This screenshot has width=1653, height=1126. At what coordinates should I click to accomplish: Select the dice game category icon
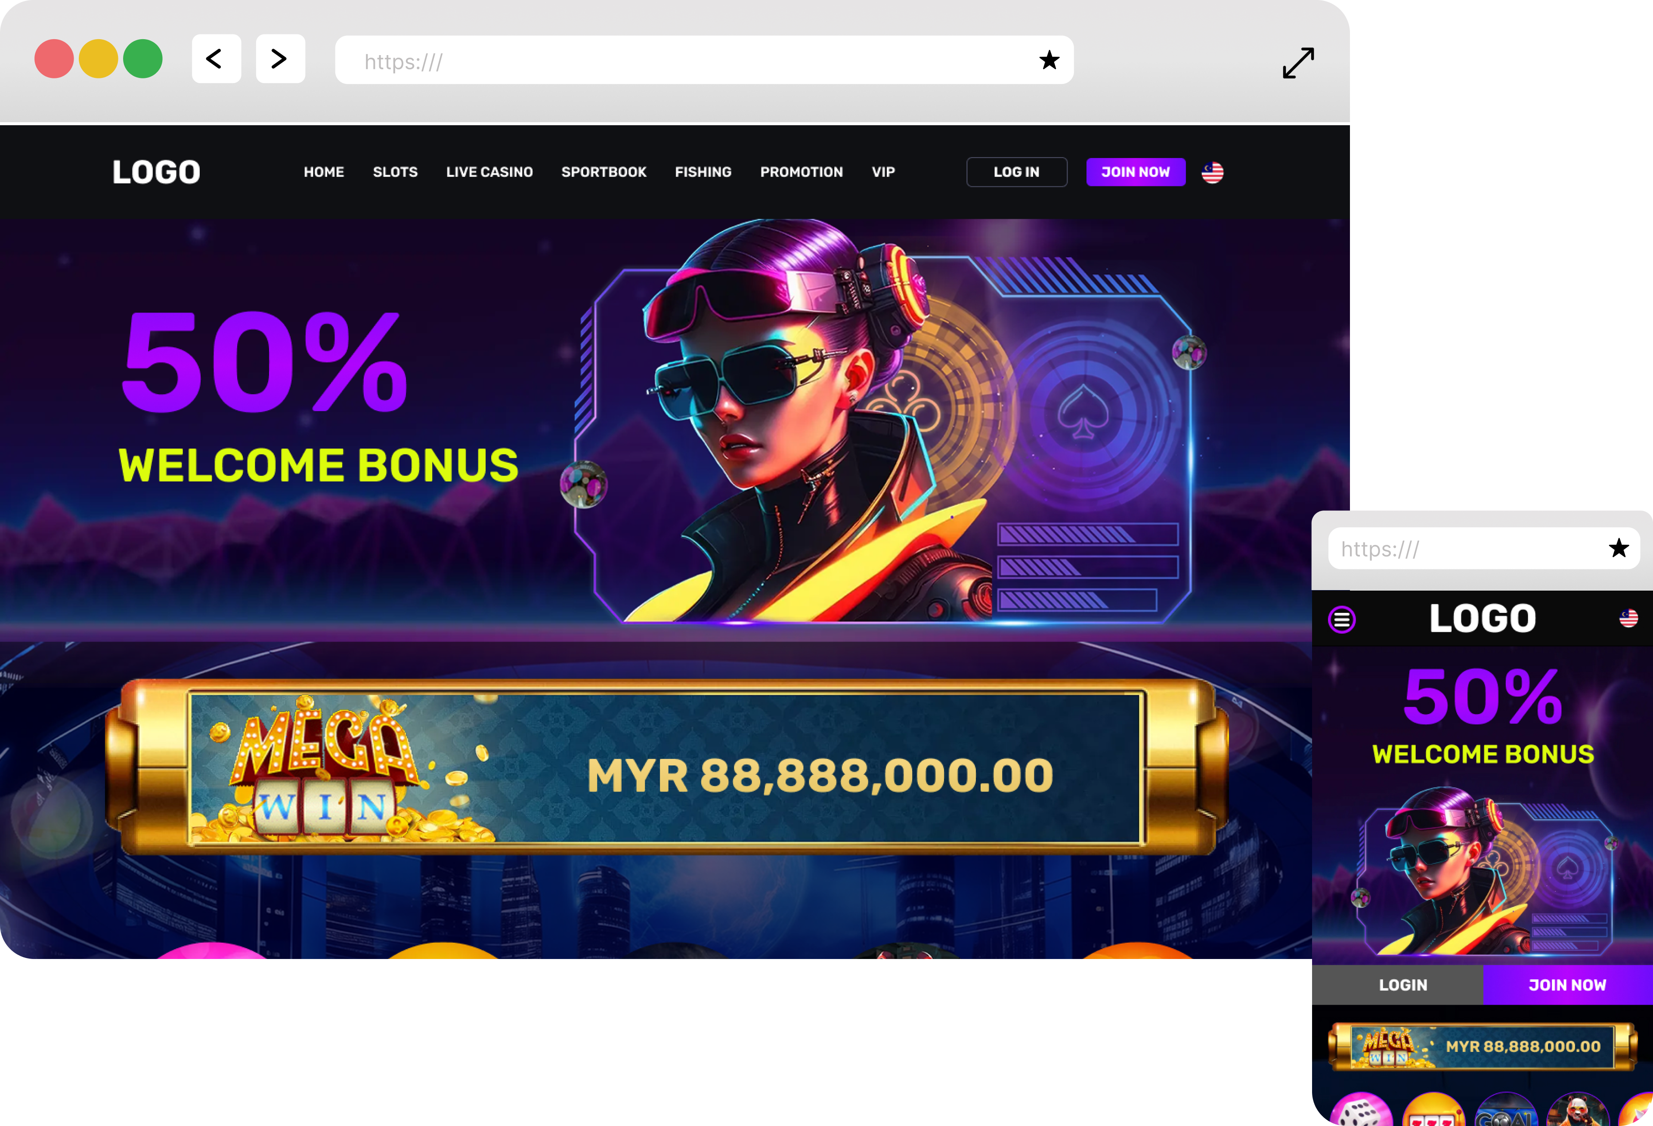pyautogui.click(x=1361, y=1110)
